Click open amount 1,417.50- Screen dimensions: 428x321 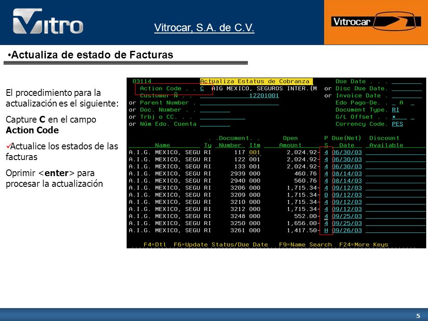(304, 230)
